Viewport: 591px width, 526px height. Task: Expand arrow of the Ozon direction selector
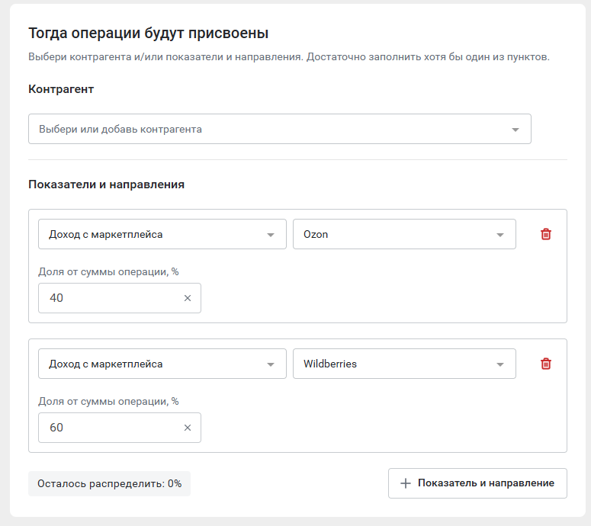500,235
